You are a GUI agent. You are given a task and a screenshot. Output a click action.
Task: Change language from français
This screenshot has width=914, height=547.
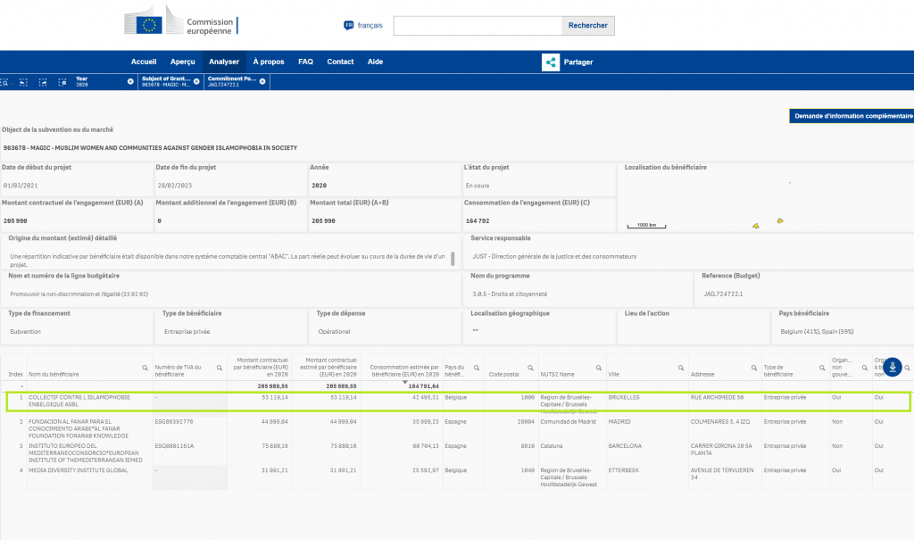pyautogui.click(x=370, y=26)
